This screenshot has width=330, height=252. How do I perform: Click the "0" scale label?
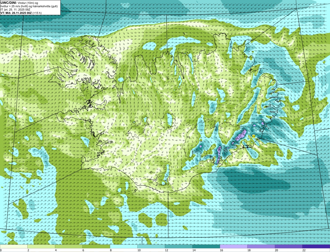(1, 250)
